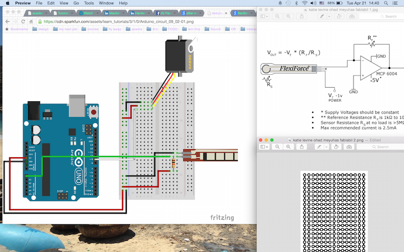The width and height of the screenshot is (404, 252).
Task: Open highlight options dropdown in fablabil 2.png window
Action: 326,147
